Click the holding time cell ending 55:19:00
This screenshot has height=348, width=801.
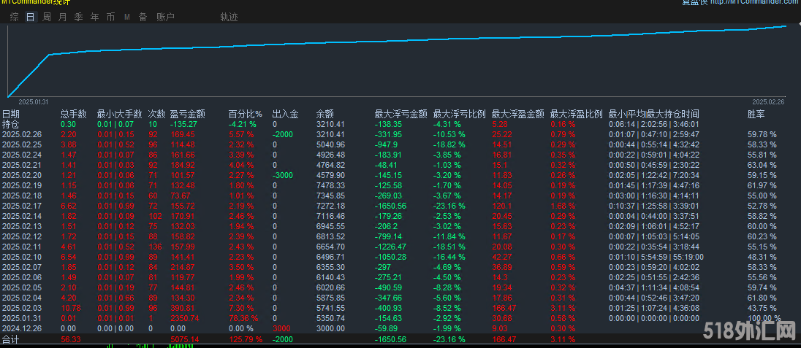point(656,257)
